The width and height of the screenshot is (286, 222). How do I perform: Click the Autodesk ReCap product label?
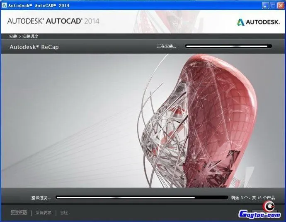[34, 47]
